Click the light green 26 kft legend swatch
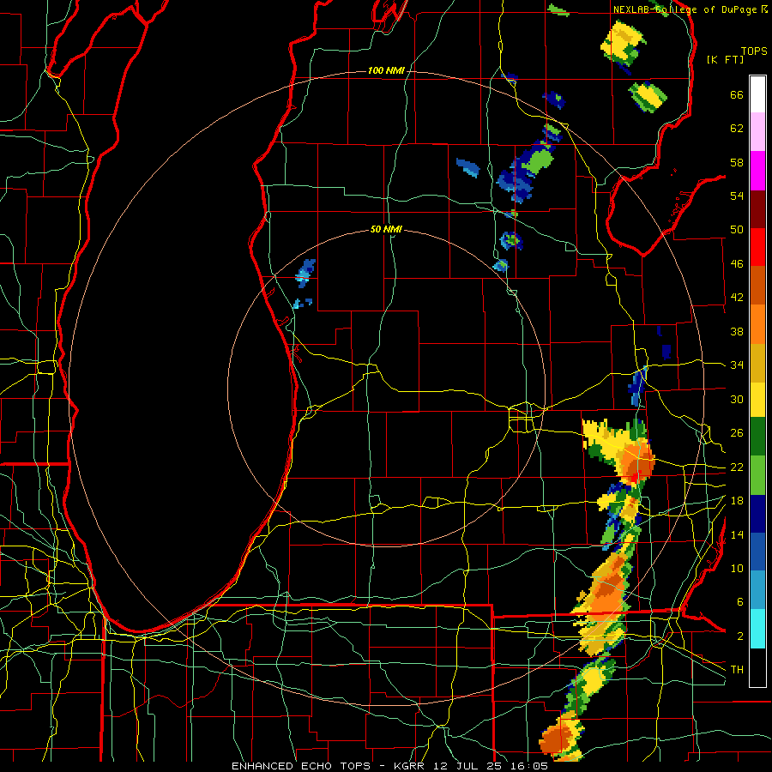 pyautogui.click(x=757, y=475)
